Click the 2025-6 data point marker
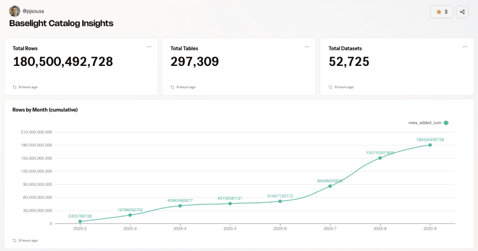Viewport: 478px width, 251px height. 280,201
